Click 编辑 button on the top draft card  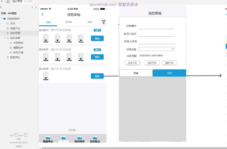tap(97, 39)
